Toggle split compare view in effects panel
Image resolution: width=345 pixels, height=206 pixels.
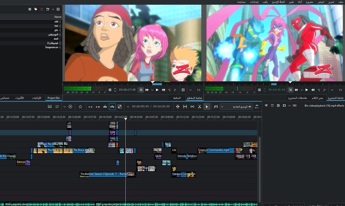[272, 106]
